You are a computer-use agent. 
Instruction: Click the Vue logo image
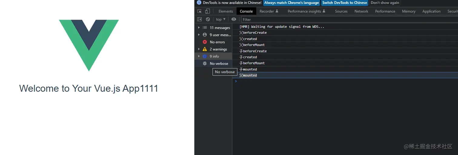(x=89, y=45)
